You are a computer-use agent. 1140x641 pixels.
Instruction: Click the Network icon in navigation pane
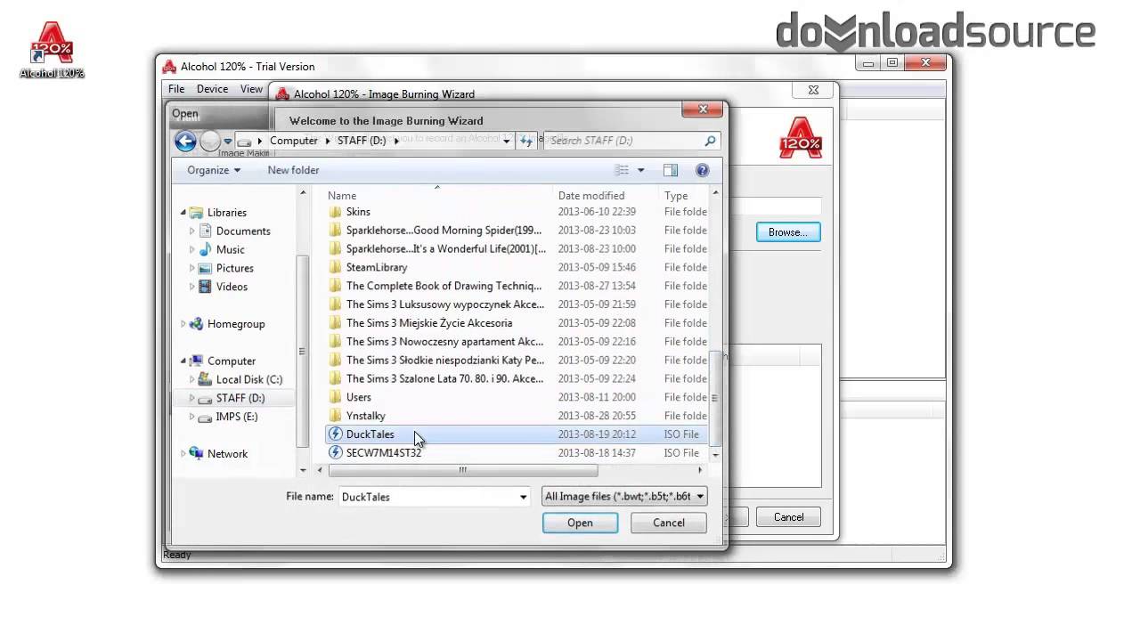pos(196,454)
